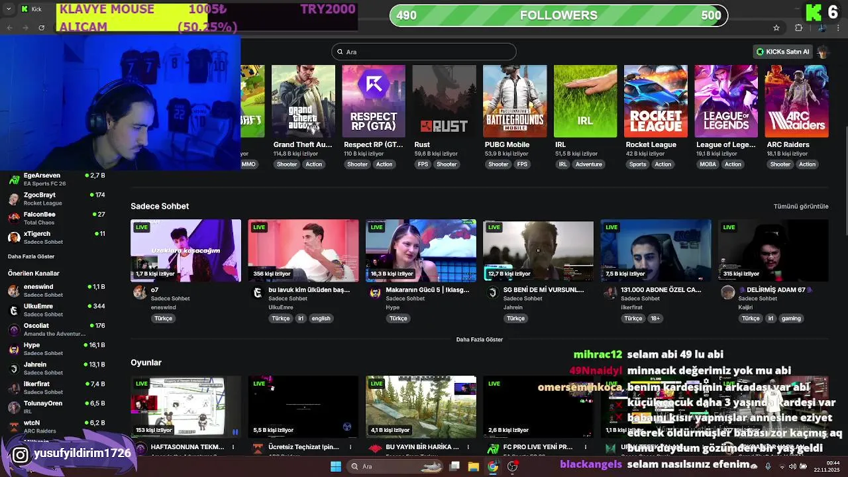This screenshot has width=848, height=477.
Task: Open xTigerch avatar in sidebar
Action: (13, 237)
